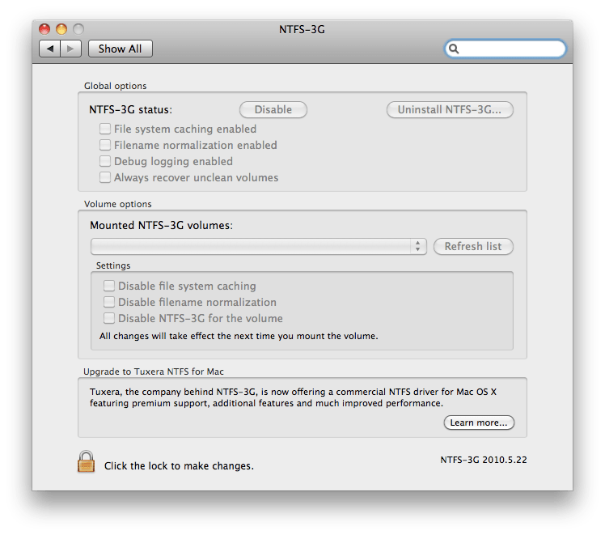This screenshot has width=605, height=535.
Task: Click the Disable NTFS-3G status button
Action: [x=273, y=109]
